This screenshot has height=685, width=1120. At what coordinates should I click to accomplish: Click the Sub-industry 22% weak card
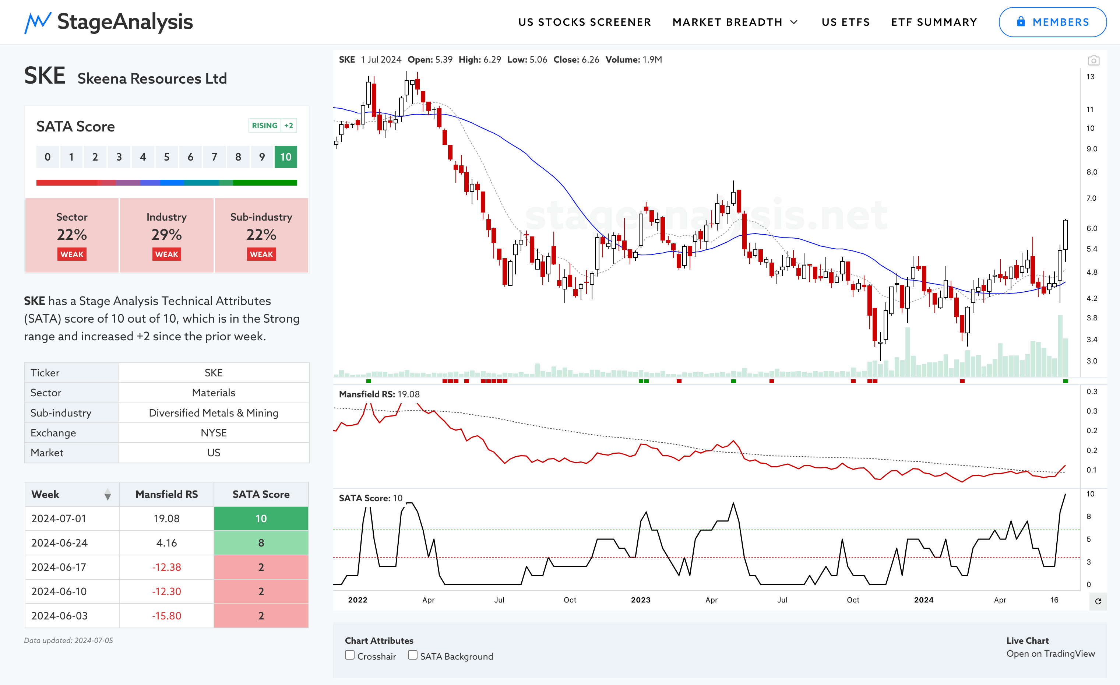(261, 235)
